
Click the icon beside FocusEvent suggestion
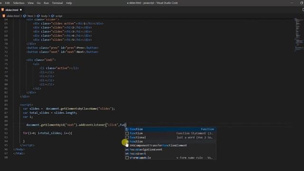click(x=127, y=153)
